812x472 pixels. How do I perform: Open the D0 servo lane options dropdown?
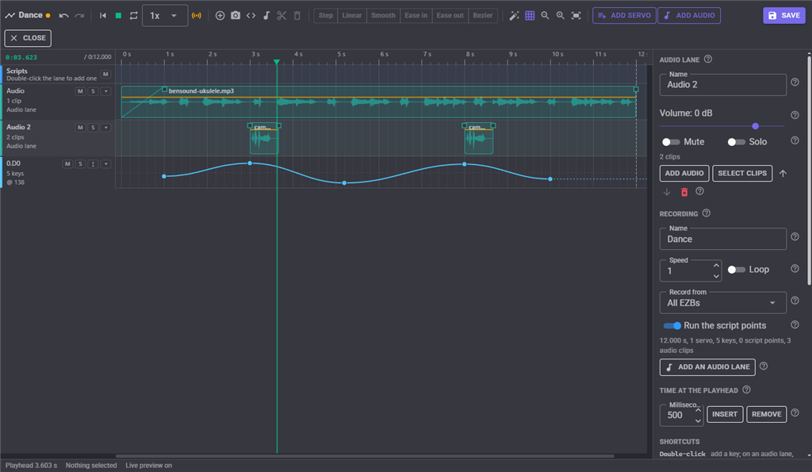click(x=106, y=163)
